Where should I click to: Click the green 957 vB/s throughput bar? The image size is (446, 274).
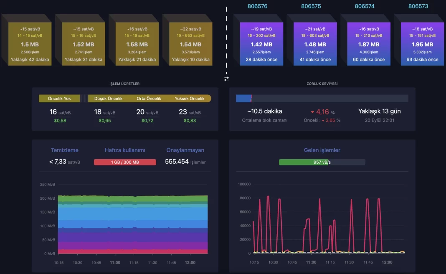point(322,162)
